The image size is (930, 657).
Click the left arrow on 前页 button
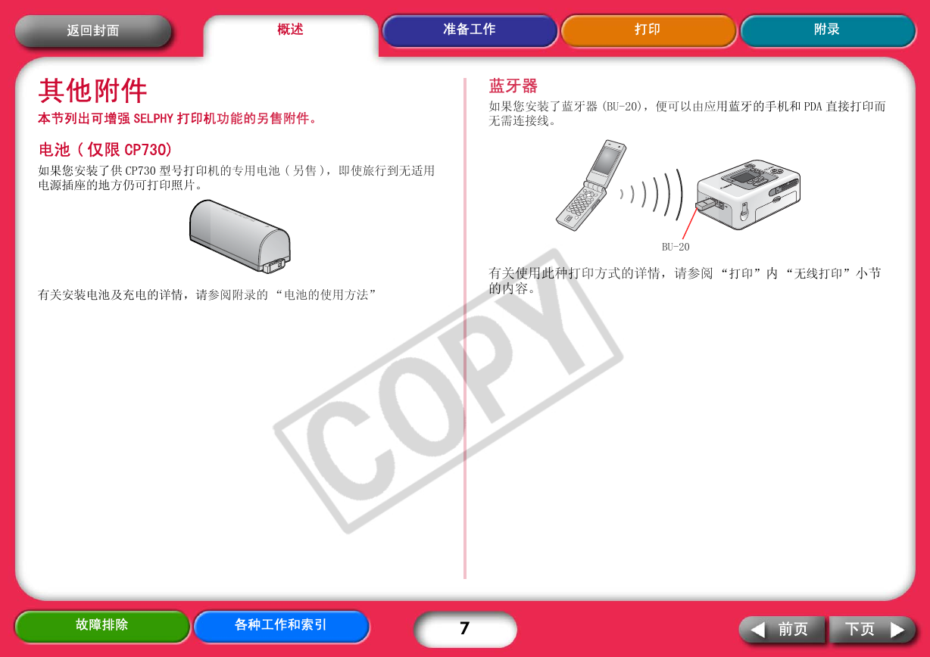[757, 630]
